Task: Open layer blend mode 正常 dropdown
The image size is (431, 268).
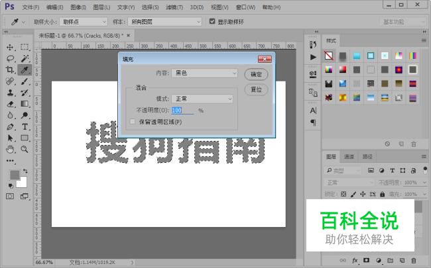Action: click(x=349, y=183)
